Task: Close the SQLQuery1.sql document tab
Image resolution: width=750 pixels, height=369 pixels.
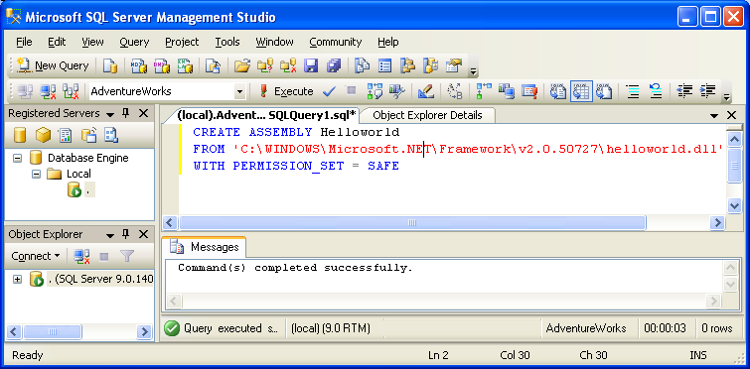Action: click(x=732, y=115)
